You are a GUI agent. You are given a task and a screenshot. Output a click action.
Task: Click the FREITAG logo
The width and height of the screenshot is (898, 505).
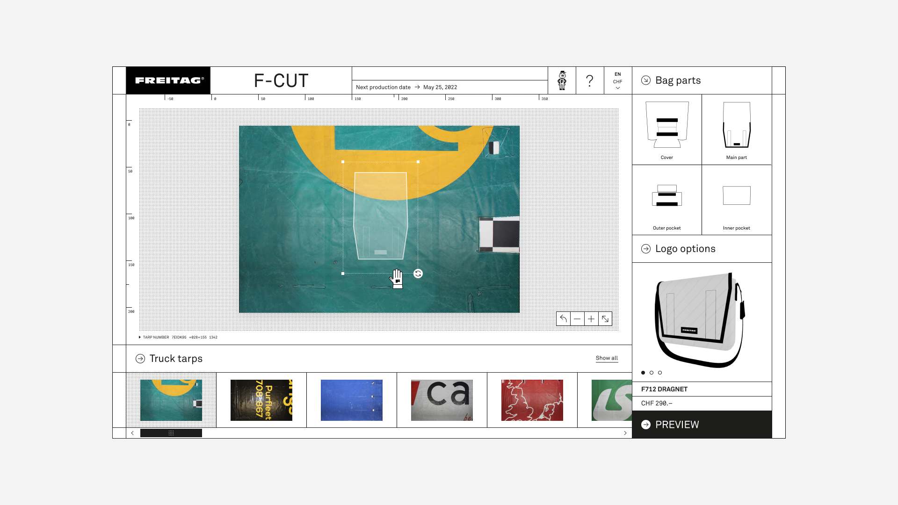coord(168,80)
